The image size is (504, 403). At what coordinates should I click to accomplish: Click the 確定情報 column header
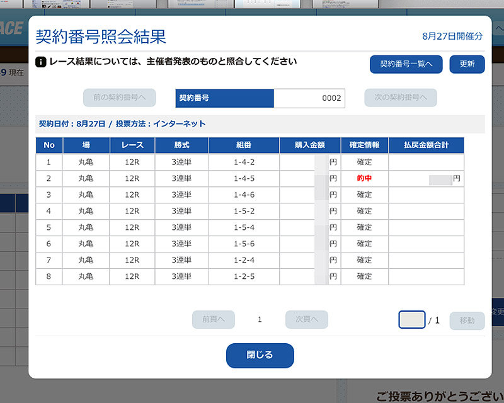[x=364, y=145]
